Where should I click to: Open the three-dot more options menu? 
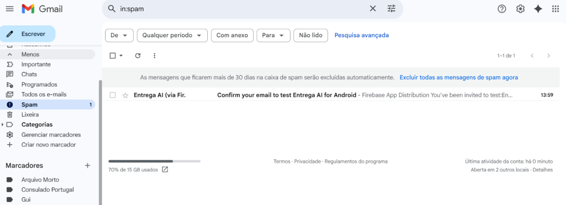[x=155, y=56]
